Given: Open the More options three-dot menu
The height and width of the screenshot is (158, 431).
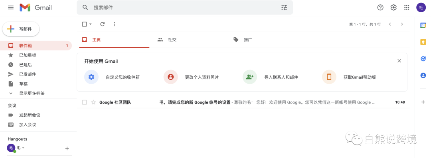Looking at the screenshot, I should [115, 24].
